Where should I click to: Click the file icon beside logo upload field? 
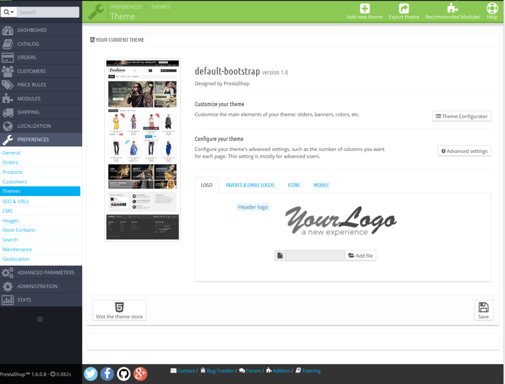click(x=280, y=256)
